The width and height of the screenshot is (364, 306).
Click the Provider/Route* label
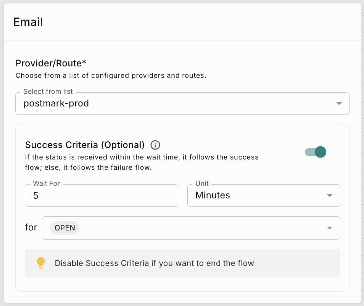[x=51, y=63]
